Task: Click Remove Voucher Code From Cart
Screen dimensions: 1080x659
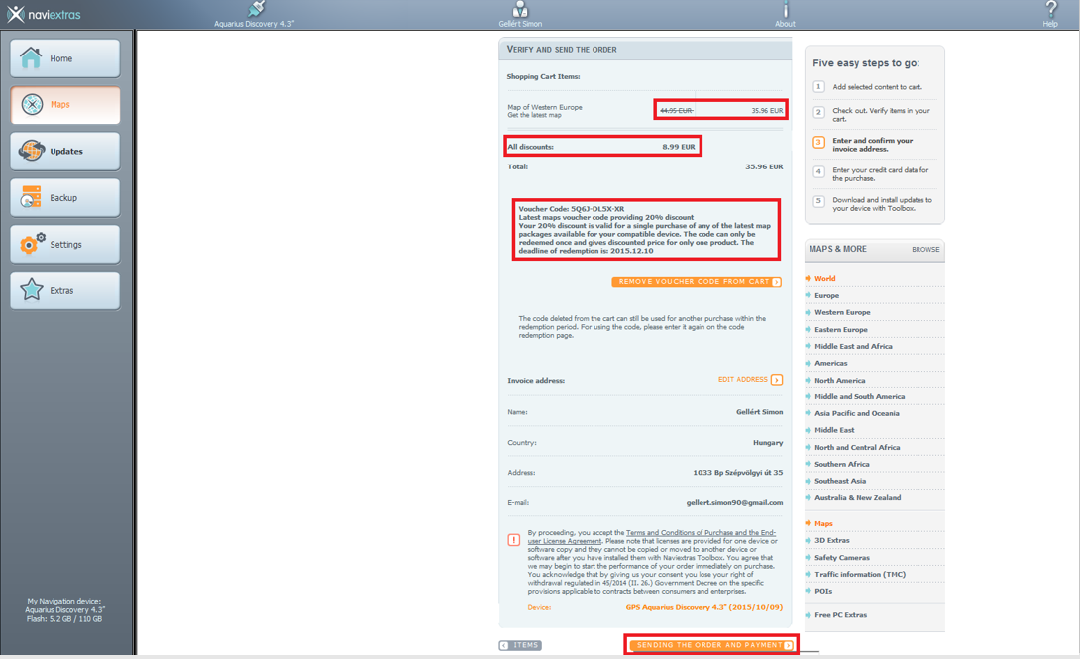Action: point(697,282)
